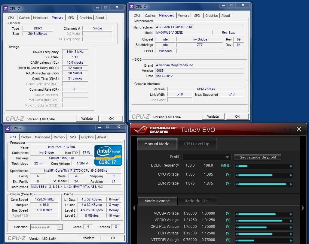Increase CPU Voltage with right arrow
The image size is (309, 244).
point(291,175)
